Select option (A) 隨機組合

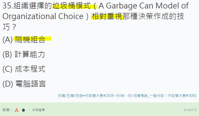point(30,39)
